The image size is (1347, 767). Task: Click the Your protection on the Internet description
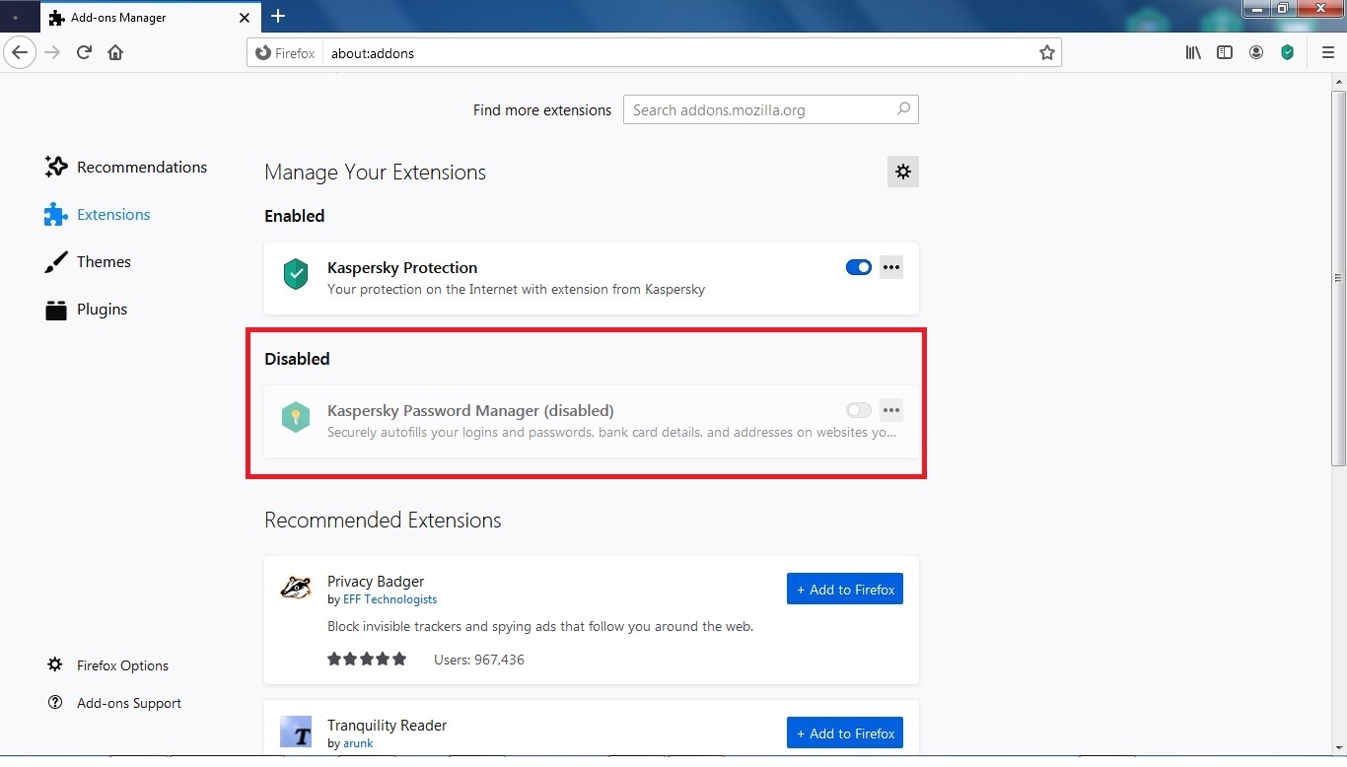tap(516, 290)
